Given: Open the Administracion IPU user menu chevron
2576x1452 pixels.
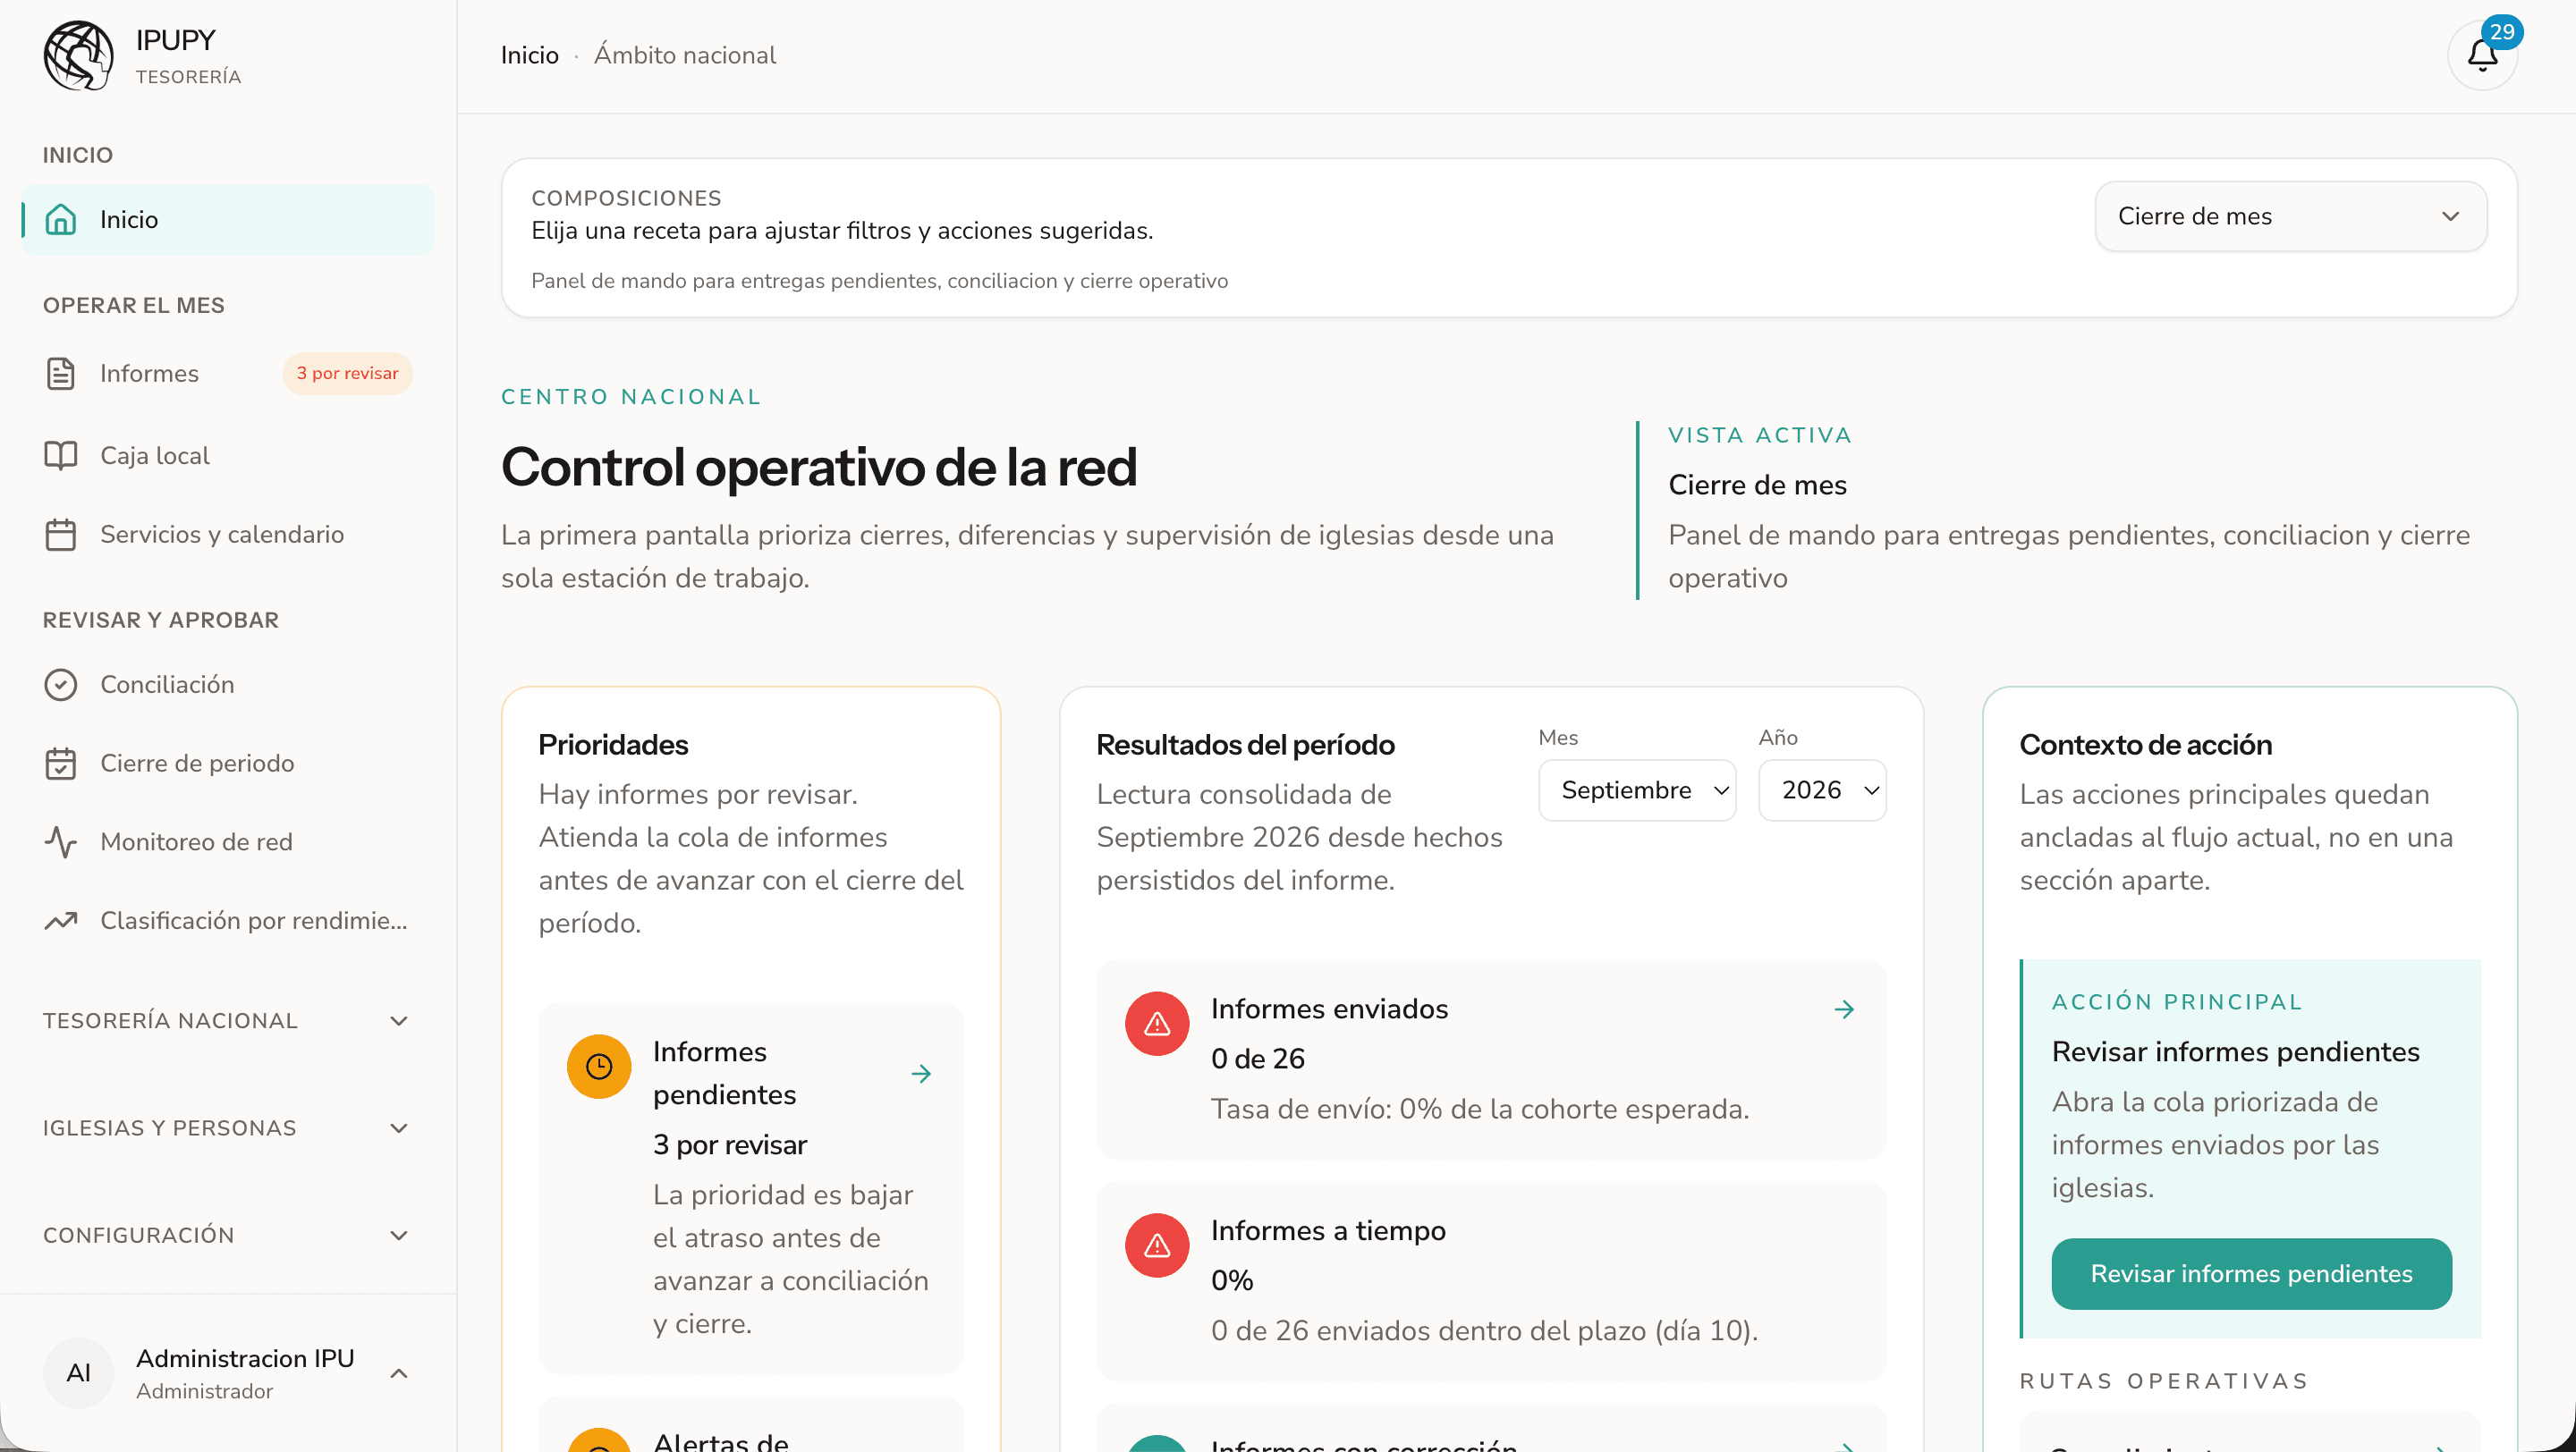Looking at the screenshot, I should (x=399, y=1373).
